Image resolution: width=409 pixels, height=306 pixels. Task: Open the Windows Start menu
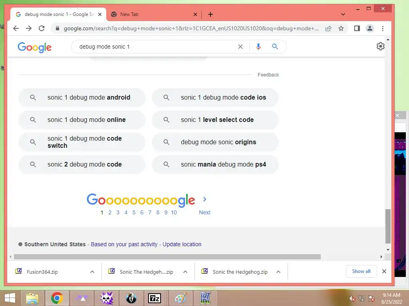coord(10,298)
